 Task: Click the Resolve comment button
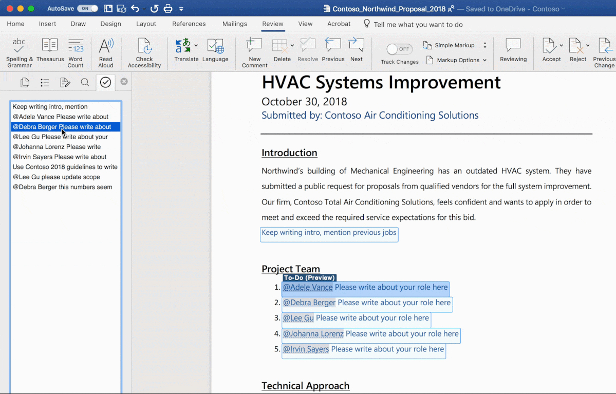[x=308, y=50]
